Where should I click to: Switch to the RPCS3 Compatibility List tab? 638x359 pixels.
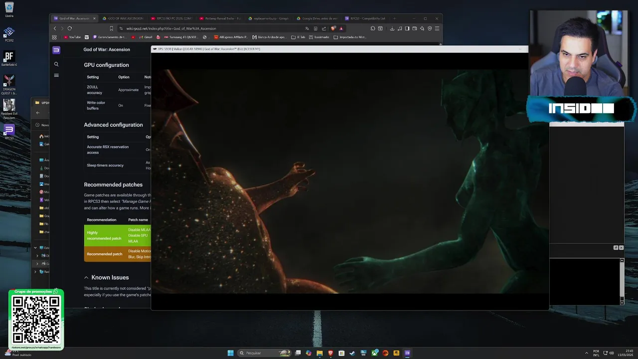click(x=365, y=18)
